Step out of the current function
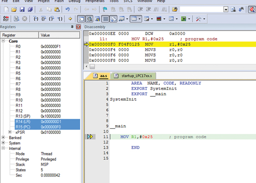 pos(51,19)
